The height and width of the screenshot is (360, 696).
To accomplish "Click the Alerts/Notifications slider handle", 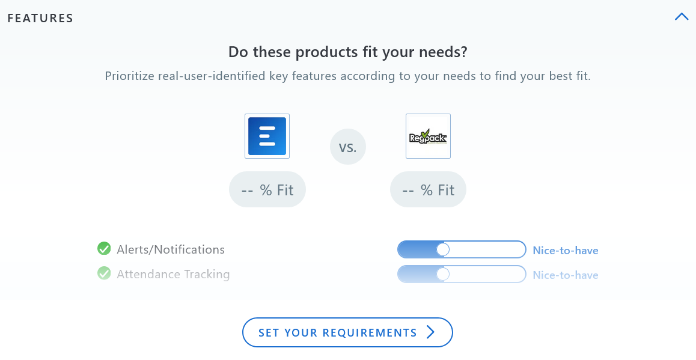I will [443, 249].
